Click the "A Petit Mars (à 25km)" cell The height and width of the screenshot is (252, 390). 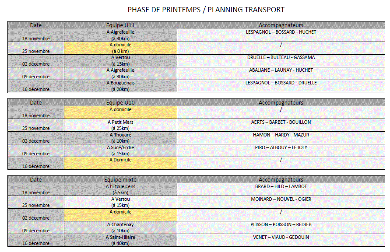(120, 125)
